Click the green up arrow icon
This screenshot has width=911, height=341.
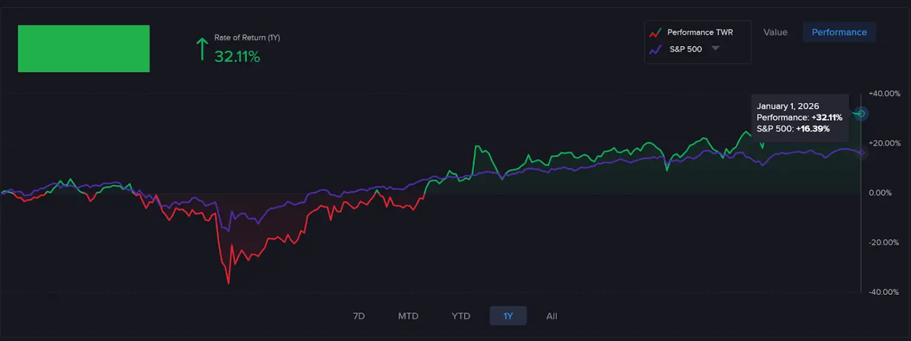(x=202, y=49)
